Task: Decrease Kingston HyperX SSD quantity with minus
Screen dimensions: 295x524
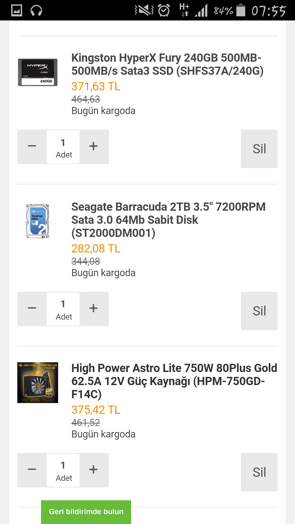Action: tap(32, 147)
